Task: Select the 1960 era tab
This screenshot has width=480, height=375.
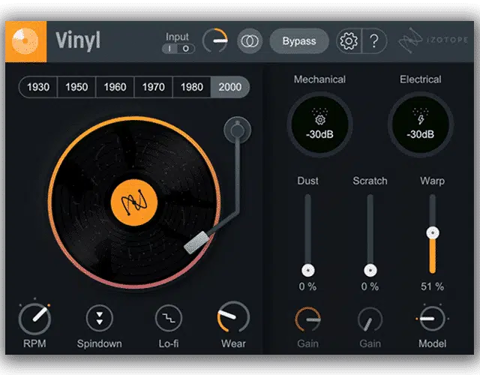Action: click(x=115, y=87)
